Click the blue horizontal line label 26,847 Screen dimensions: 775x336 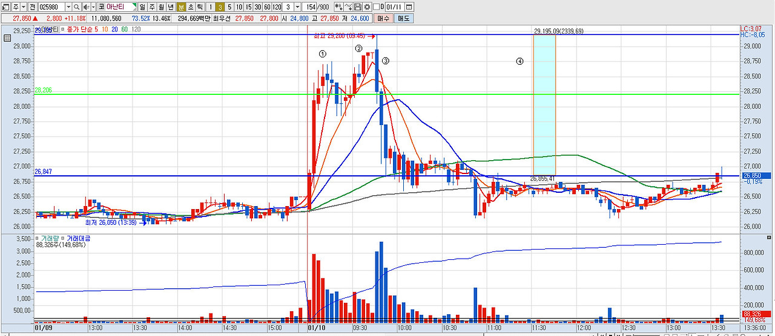pos(43,172)
